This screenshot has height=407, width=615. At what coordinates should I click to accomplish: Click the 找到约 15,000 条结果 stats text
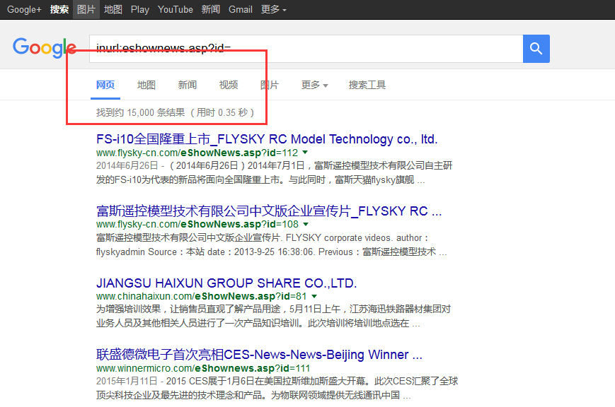(175, 113)
